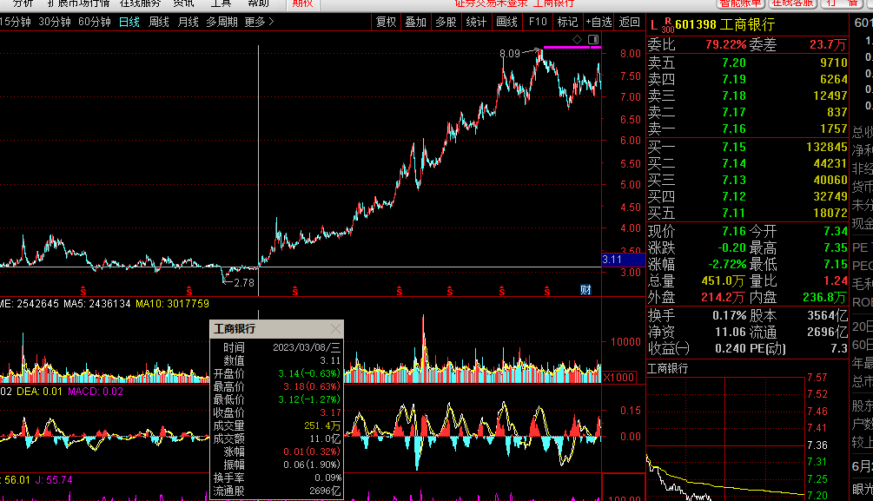Close the 工商银行 data tooltip window
Screen dimensions: 873x501
(335, 329)
